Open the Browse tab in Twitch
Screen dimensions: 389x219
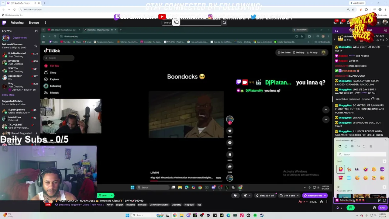click(34, 23)
